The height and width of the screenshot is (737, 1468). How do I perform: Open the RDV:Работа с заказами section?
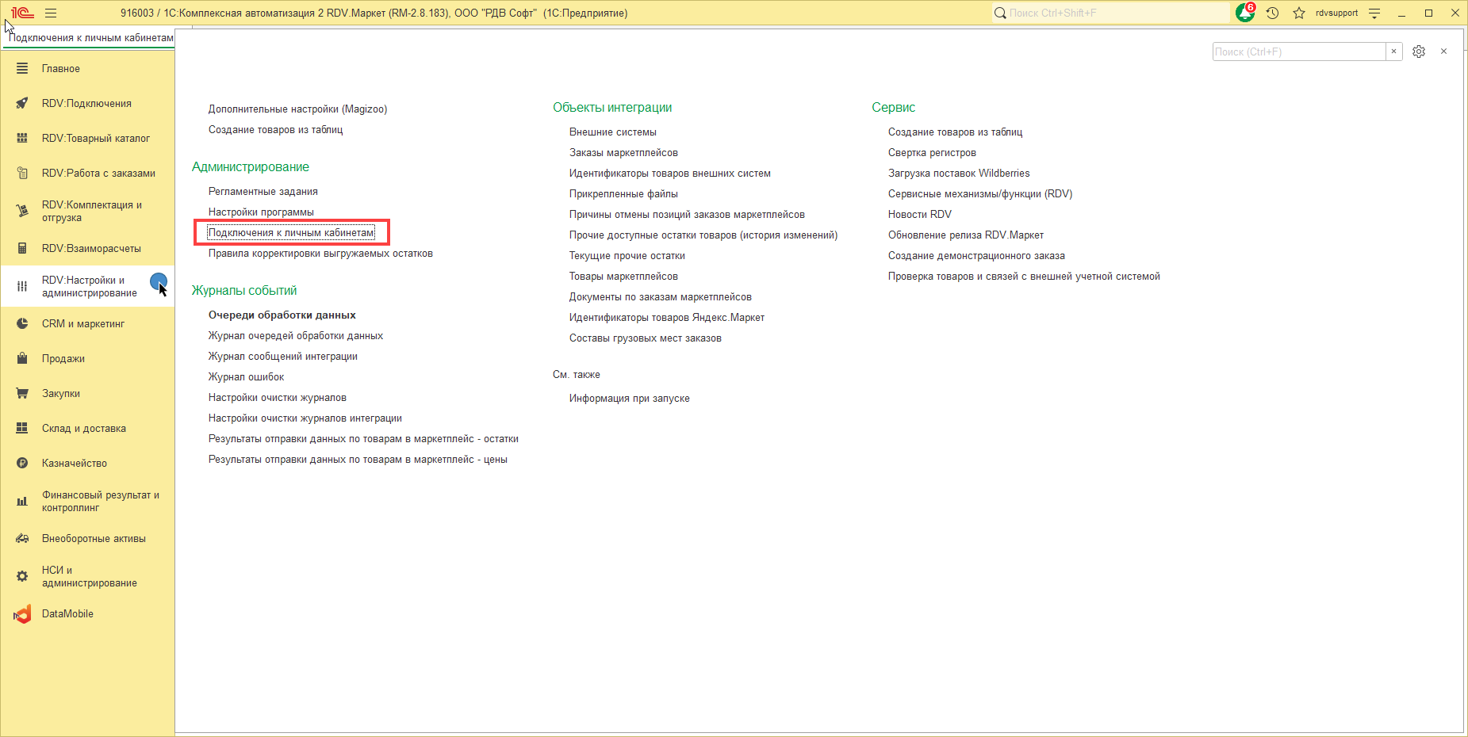[87, 174]
